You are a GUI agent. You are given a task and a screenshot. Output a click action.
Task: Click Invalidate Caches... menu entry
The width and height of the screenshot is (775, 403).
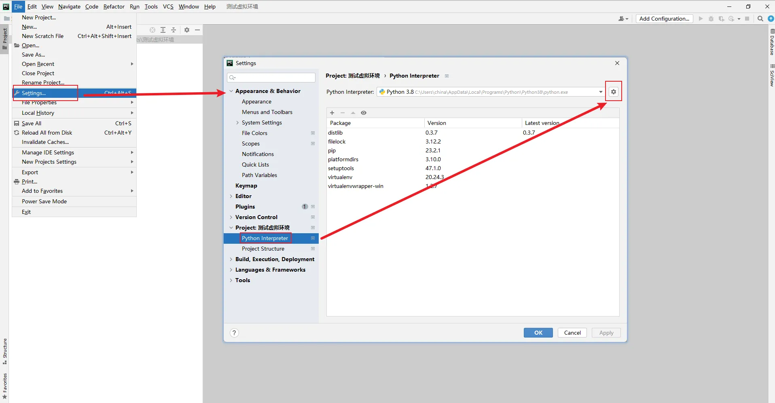[74, 142]
